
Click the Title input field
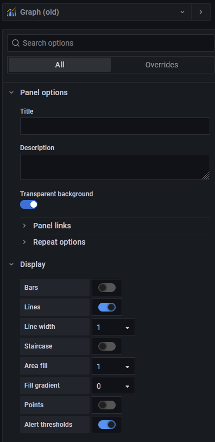coord(115,126)
